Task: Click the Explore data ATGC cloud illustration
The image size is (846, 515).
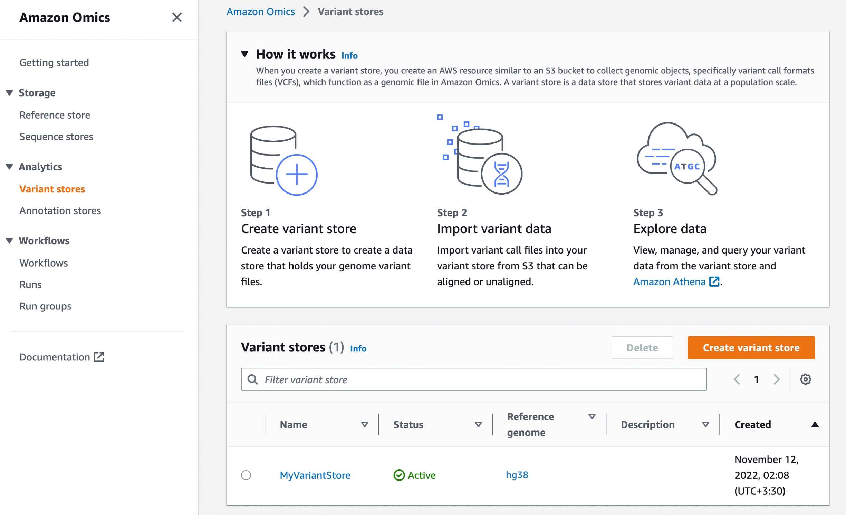Action: [x=677, y=158]
